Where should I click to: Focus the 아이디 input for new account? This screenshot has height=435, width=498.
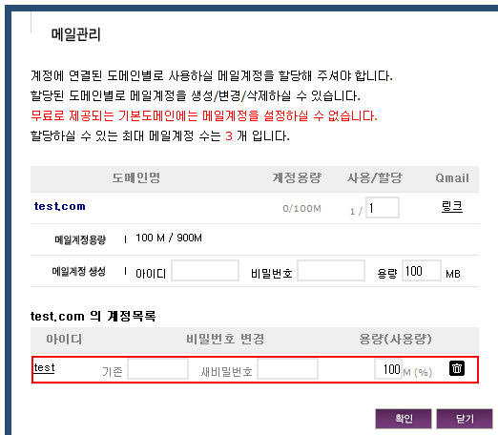(205, 271)
